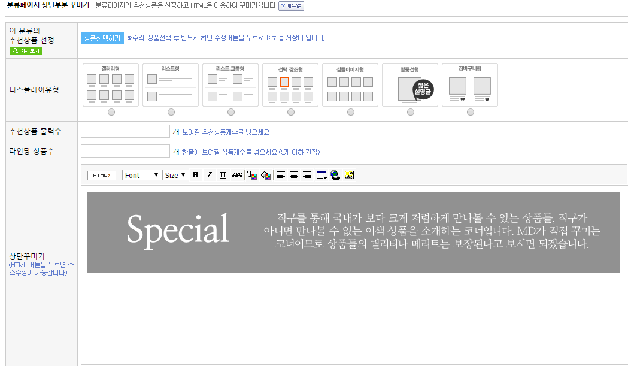628x366 pixels.
Task: Toggle bold formatting in editor toolbar
Action: pos(195,175)
